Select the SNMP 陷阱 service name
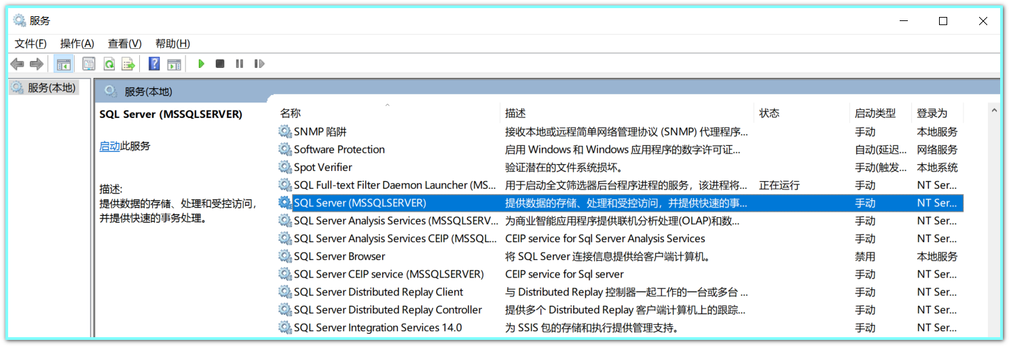 [x=320, y=132]
